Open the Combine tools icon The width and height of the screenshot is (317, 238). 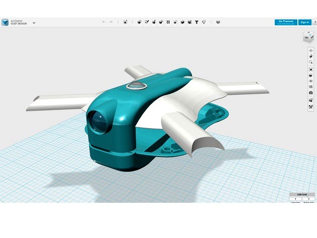click(183, 22)
